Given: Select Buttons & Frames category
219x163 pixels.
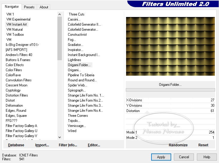Looking at the screenshot, I should coord(18,60).
